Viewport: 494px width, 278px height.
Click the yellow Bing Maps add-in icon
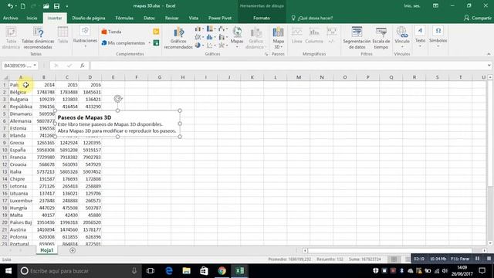pos(156,32)
